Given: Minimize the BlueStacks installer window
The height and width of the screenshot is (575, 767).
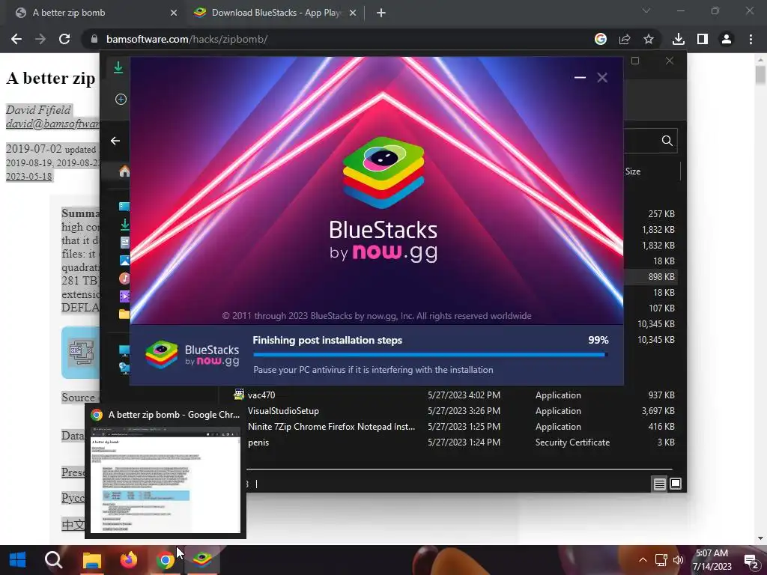Looking at the screenshot, I should click(x=580, y=77).
